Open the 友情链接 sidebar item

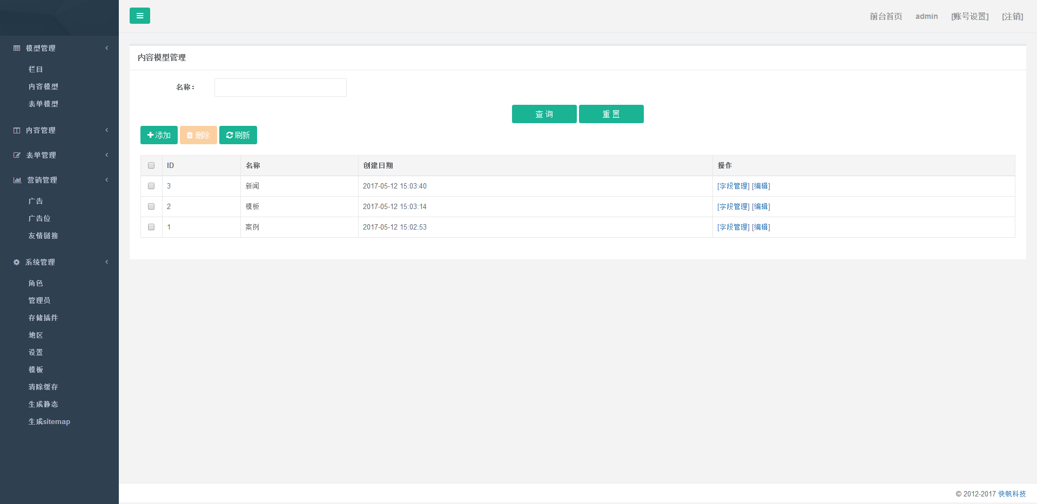(43, 236)
